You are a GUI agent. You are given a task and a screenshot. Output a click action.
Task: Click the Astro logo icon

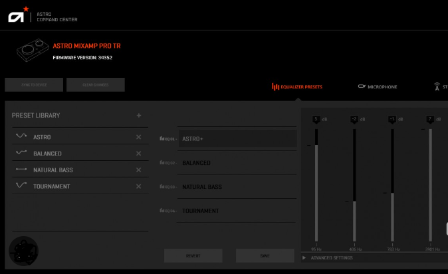point(19,15)
